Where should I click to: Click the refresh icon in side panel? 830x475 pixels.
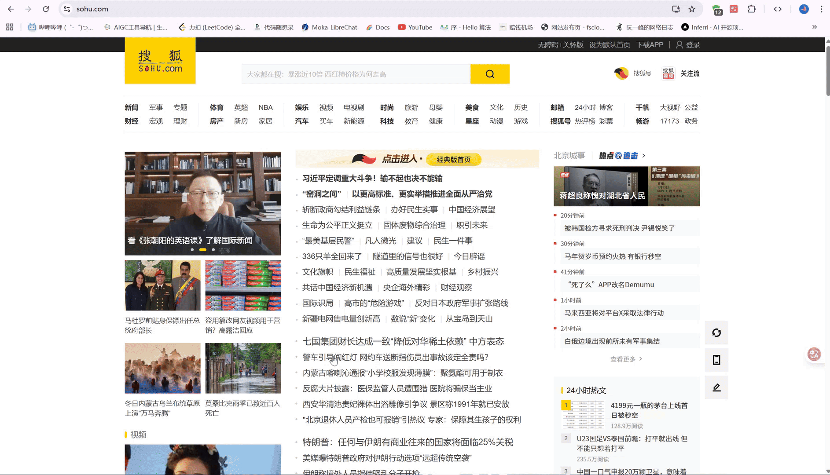coord(716,333)
